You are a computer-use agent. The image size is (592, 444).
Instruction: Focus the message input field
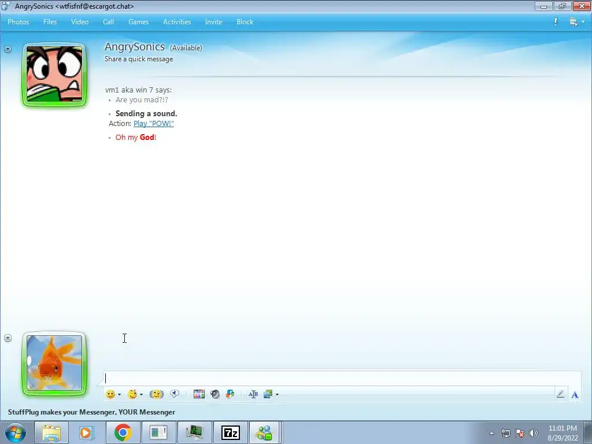tap(342, 378)
